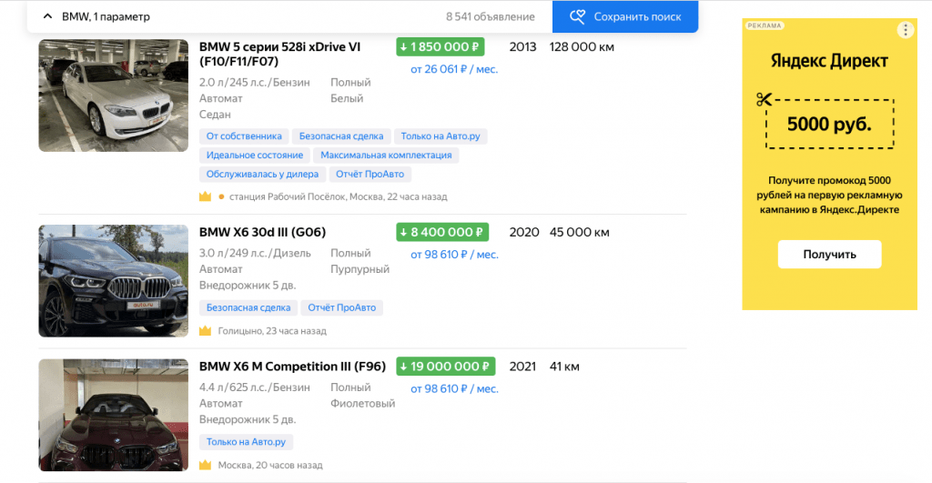
Task: View the white BMW 5 series photo
Action: [114, 96]
